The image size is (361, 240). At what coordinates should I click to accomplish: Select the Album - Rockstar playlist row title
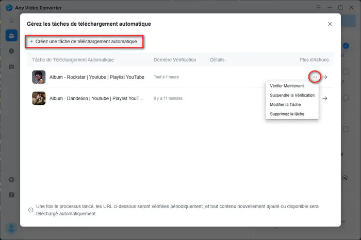tap(97, 77)
